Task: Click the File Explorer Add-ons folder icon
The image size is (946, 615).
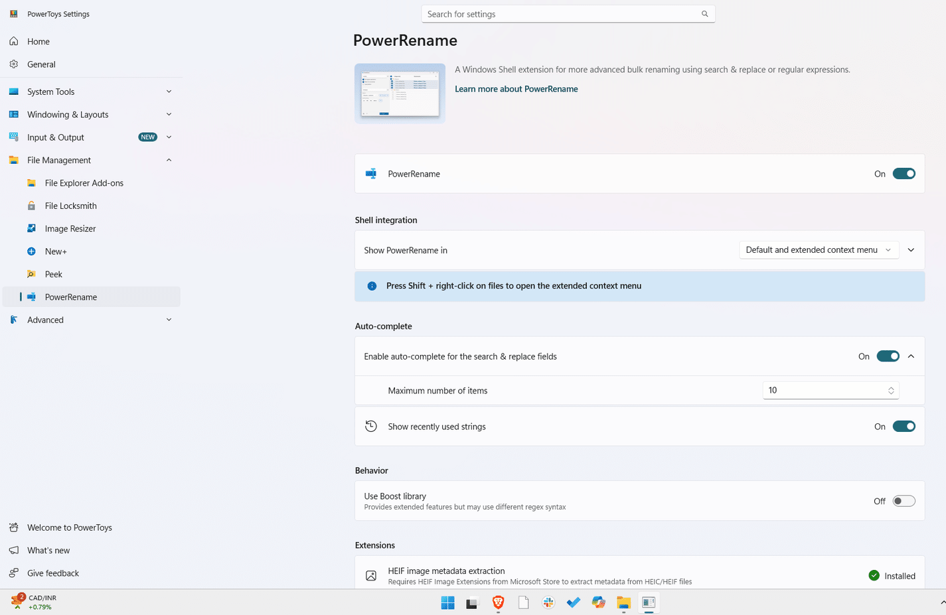Action: click(x=31, y=183)
